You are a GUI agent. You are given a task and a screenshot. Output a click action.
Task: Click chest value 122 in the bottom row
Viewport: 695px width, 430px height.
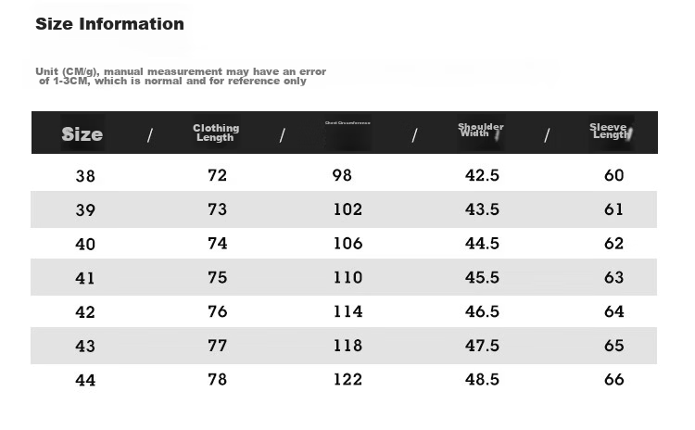click(347, 379)
